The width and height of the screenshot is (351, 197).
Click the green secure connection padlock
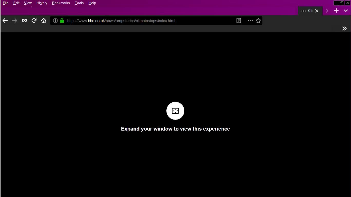[x=62, y=21]
